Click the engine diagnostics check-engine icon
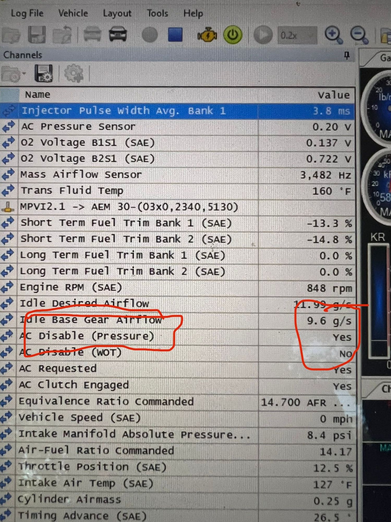This screenshot has height=522, width=391. (207, 35)
